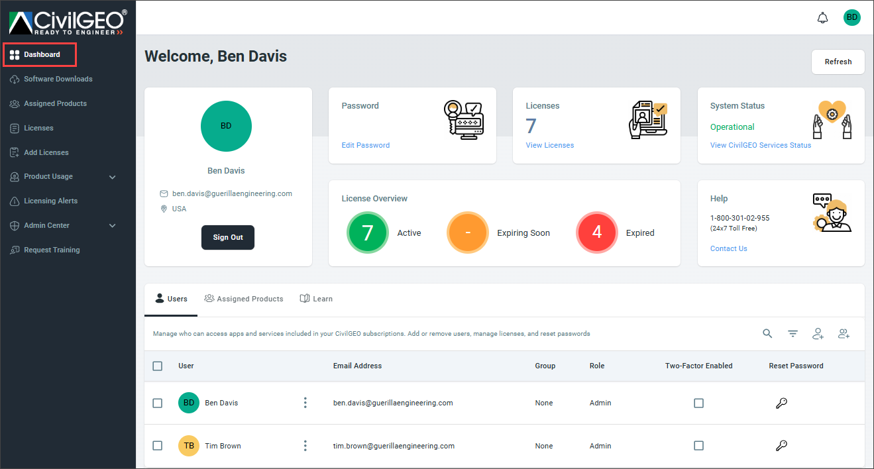Viewport: 874px width, 469px height.
Task: Click the filter icon above users table
Action: click(792, 334)
